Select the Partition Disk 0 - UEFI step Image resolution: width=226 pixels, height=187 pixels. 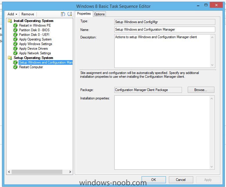pos(34,35)
